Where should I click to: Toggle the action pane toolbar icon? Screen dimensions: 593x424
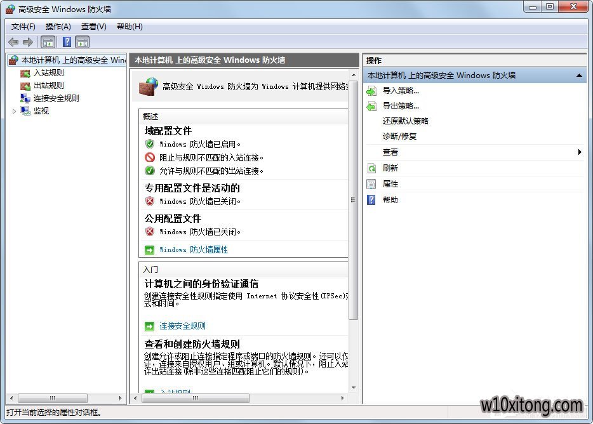pyautogui.click(x=82, y=42)
